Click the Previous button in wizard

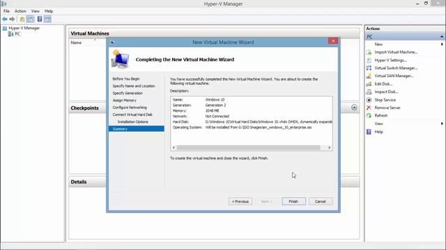(x=240, y=201)
